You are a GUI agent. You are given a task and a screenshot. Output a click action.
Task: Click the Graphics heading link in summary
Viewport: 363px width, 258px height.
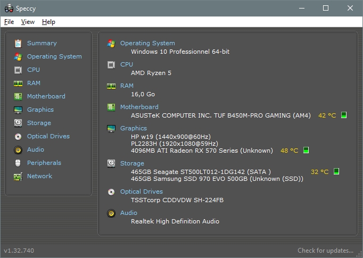134,128
